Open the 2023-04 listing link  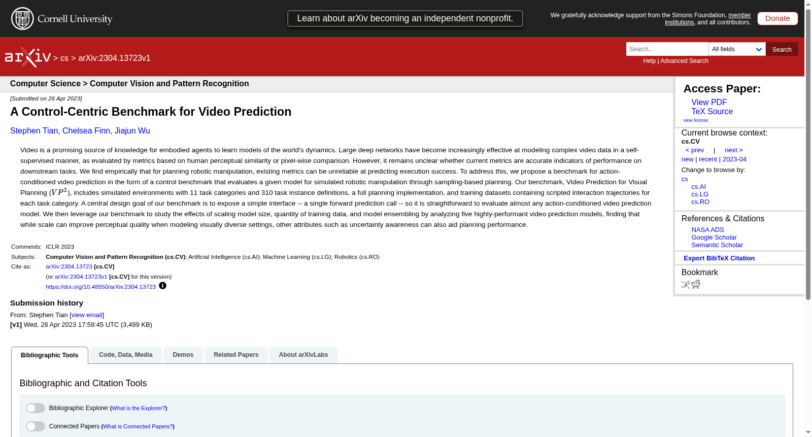pos(734,159)
